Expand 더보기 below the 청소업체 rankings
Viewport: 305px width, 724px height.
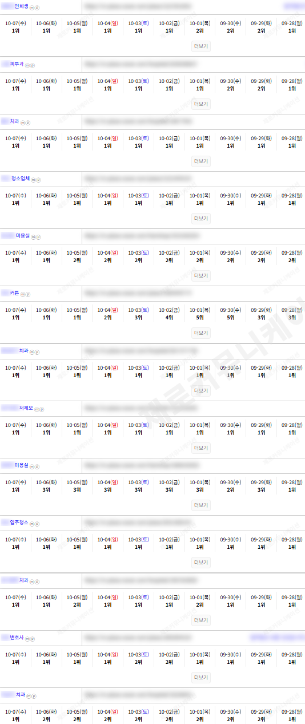[201, 218]
